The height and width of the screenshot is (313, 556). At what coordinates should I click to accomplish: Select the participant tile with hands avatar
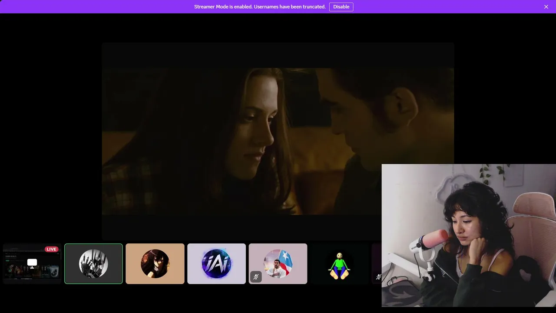tap(93, 263)
